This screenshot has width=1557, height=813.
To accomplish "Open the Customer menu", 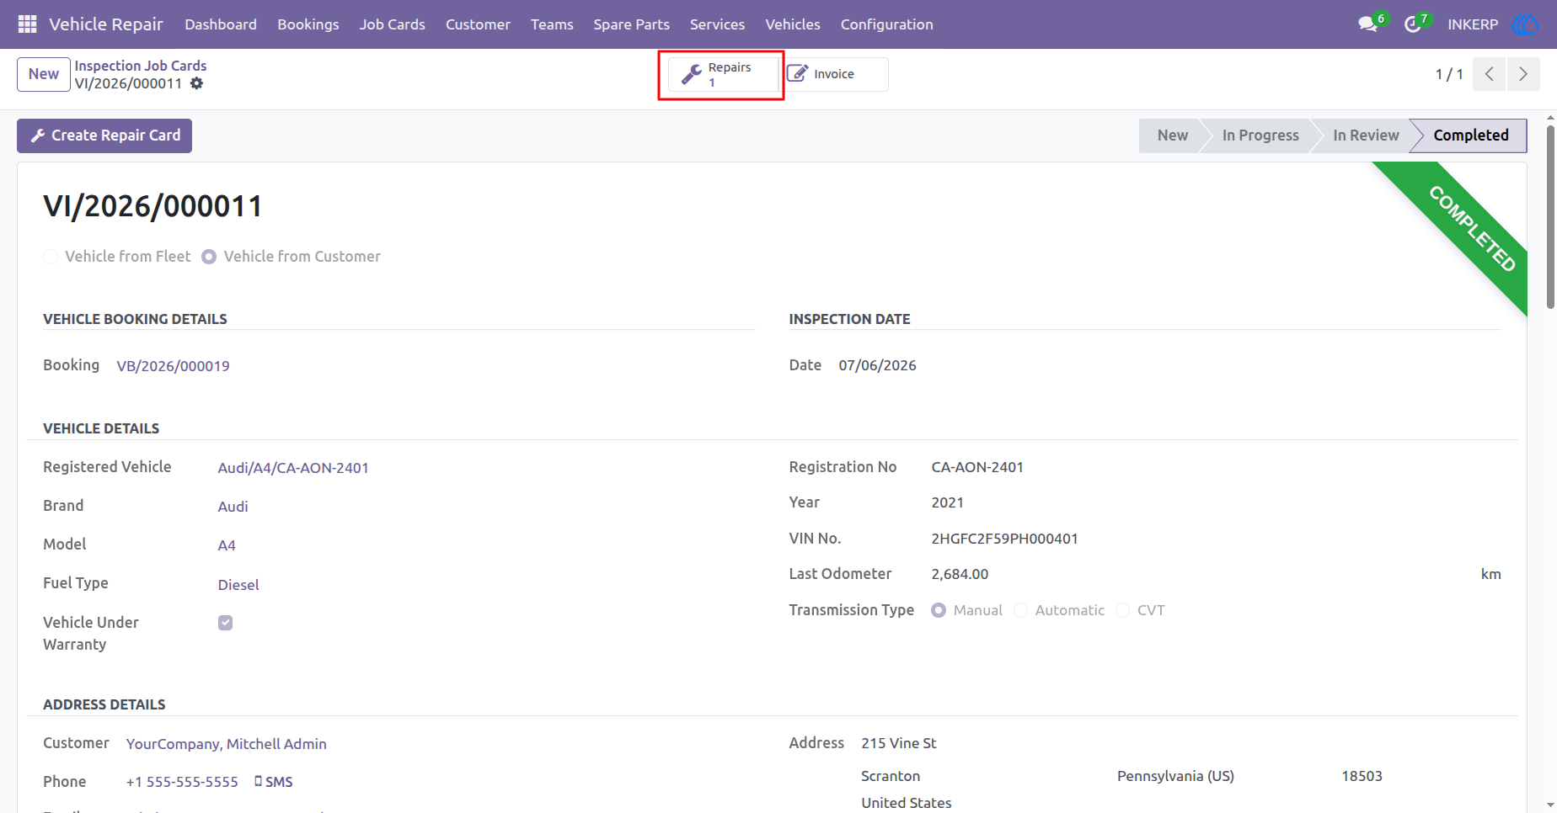I will pos(478,24).
